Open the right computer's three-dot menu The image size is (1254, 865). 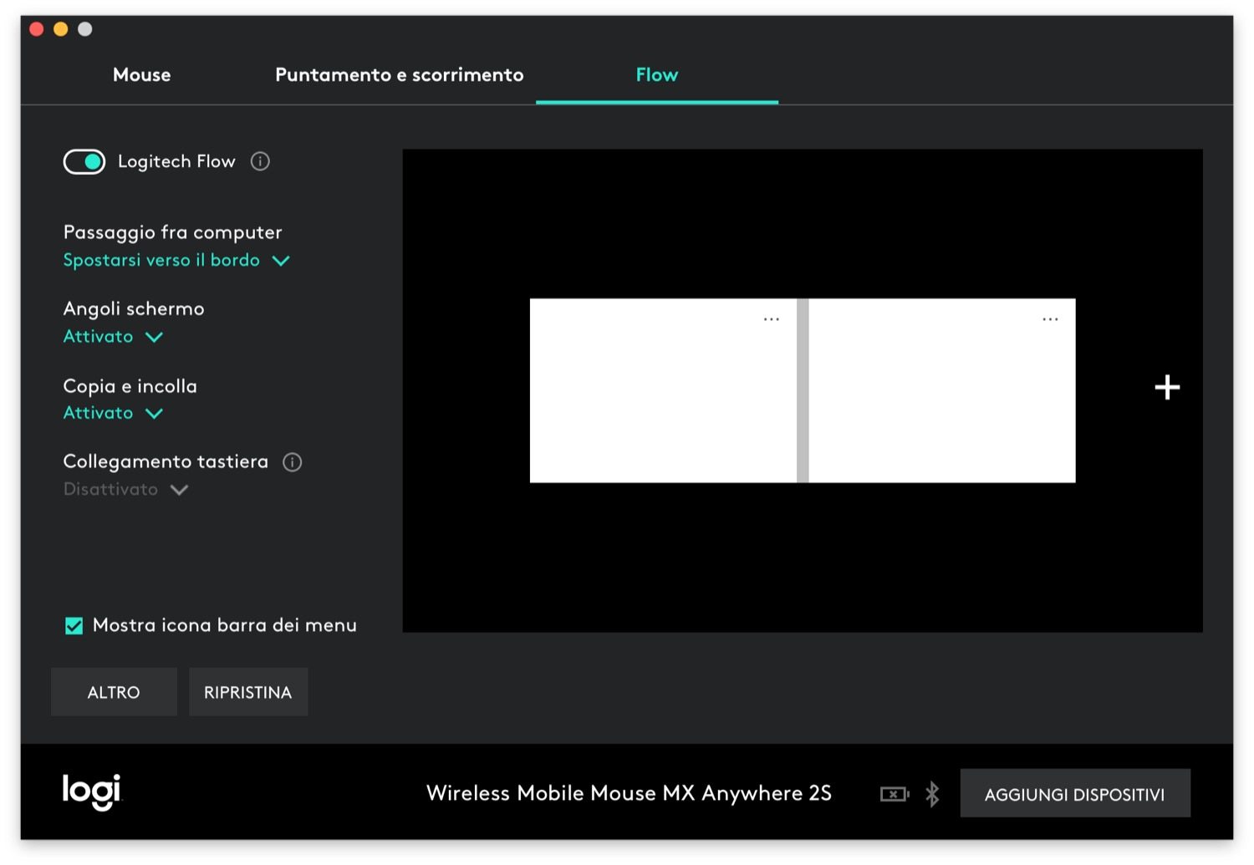(1050, 319)
